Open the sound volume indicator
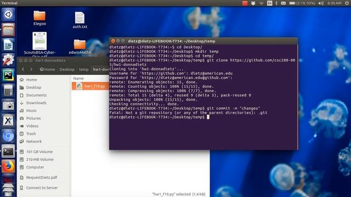The height and width of the screenshot is (197, 351). coord(321,3)
